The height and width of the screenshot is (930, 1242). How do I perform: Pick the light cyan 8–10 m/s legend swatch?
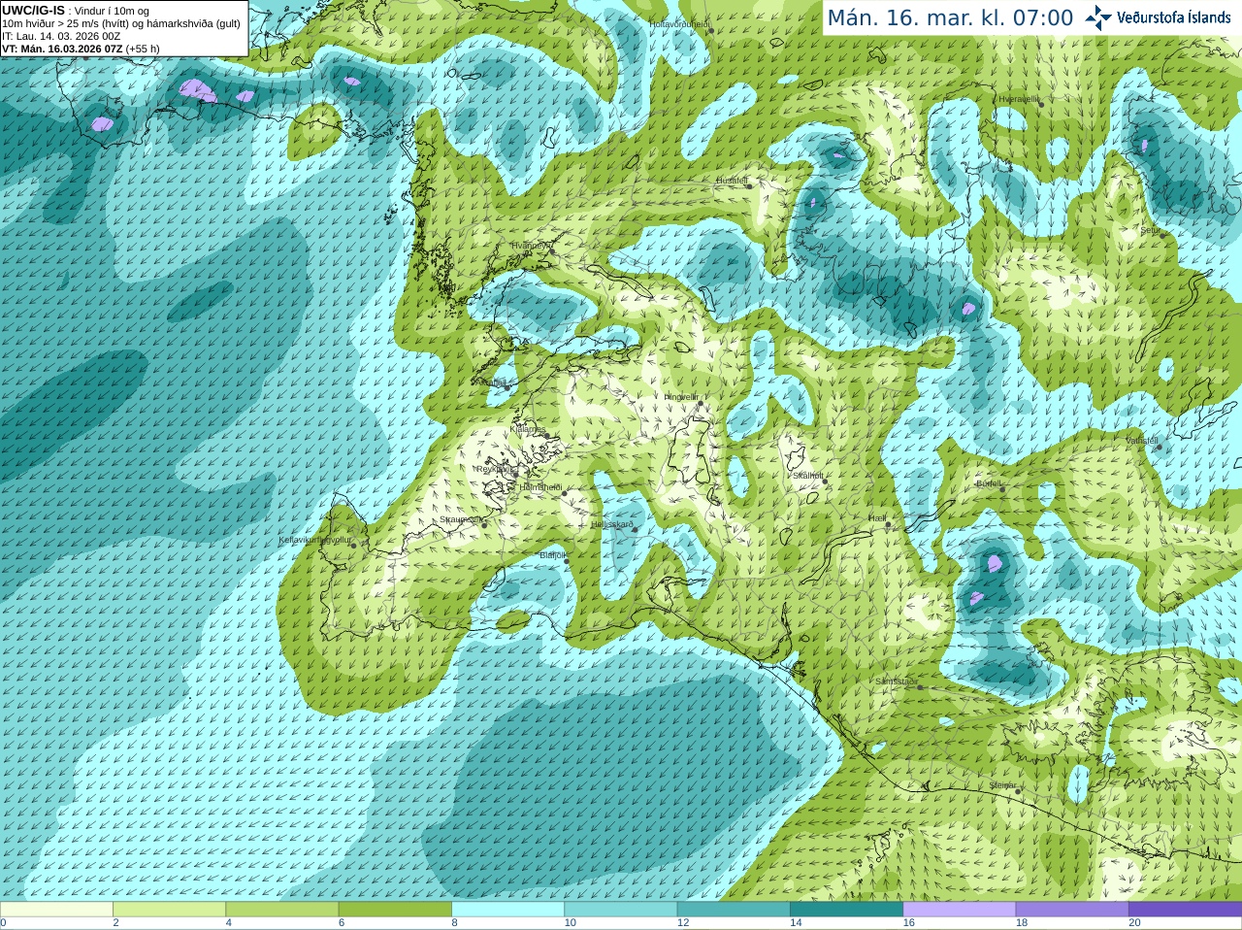tap(507, 910)
